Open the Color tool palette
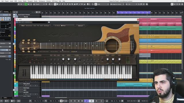The width and height of the screenshot is (184, 103). point(88,4)
